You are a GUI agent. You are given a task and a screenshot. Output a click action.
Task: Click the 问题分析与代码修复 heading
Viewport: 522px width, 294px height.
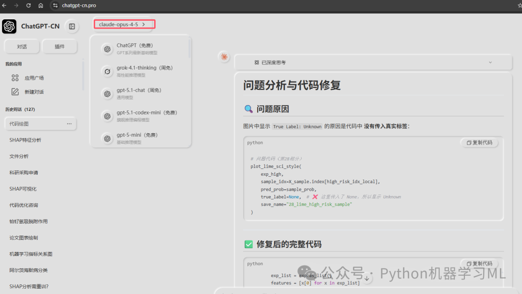(x=292, y=85)
